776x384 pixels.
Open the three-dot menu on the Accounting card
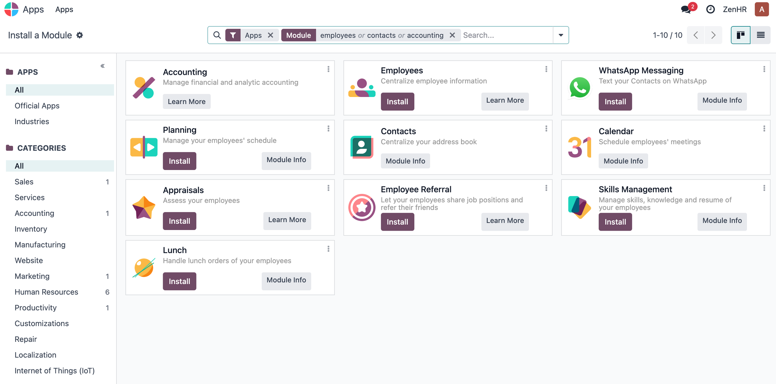click(x=328, y=69)
